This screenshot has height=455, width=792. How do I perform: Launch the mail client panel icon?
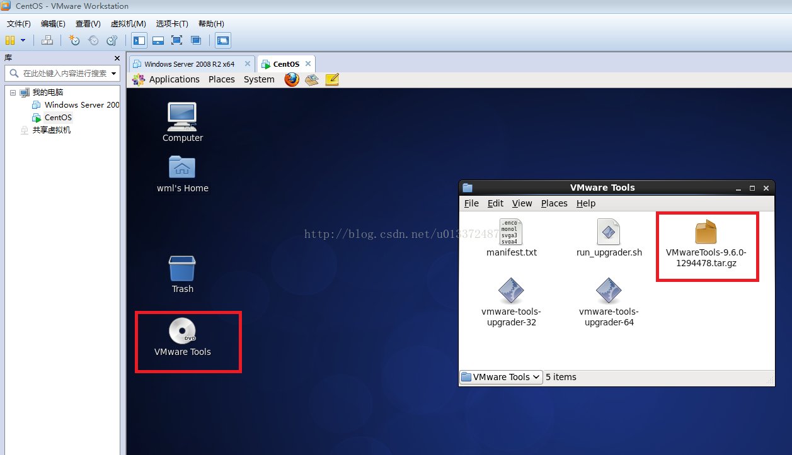click(312, 79)
